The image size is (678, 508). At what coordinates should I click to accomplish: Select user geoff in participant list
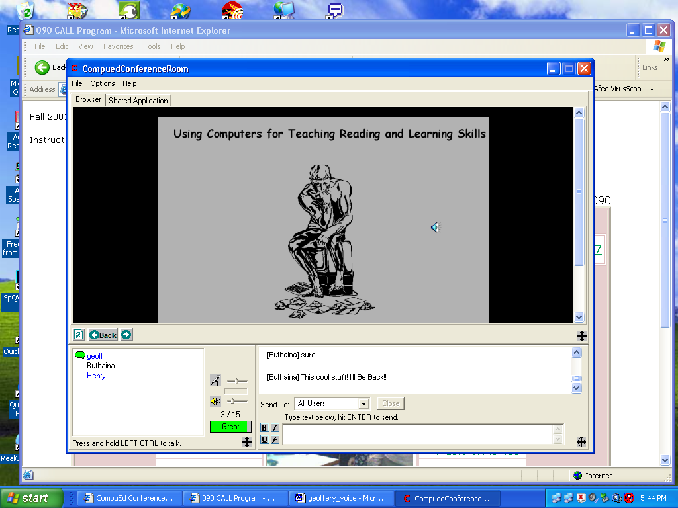95,356
